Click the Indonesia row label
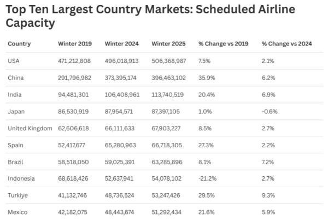The width and height of the screenshot is (328, 219). pyautogui.click(x=21, y=178)
